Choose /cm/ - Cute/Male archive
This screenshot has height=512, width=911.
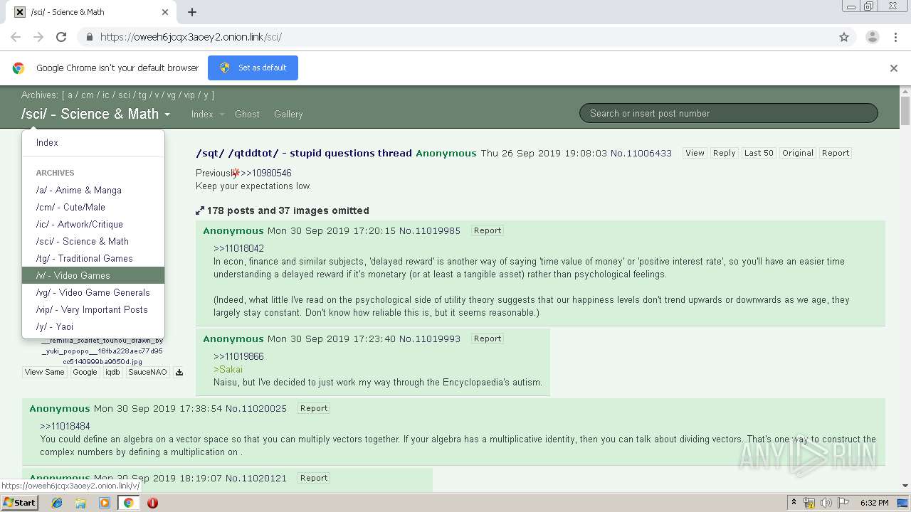(93, 207)
